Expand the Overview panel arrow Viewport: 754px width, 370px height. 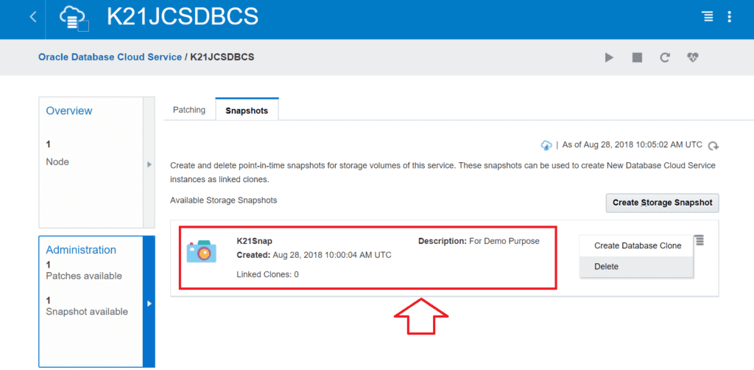tap(149, 164)
